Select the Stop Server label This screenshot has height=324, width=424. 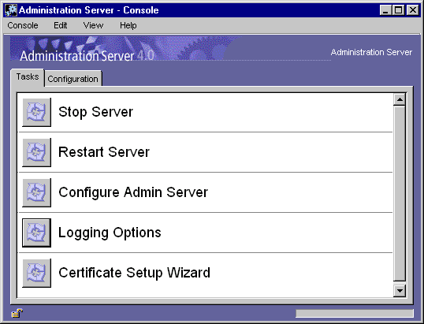pos(95,112)
